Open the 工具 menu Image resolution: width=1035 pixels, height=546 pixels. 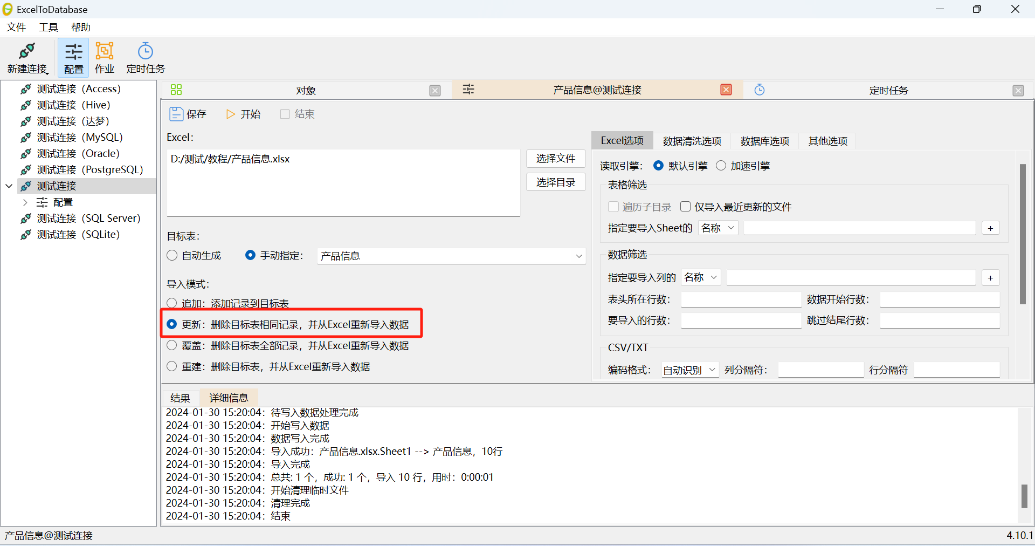pos(49,27)
